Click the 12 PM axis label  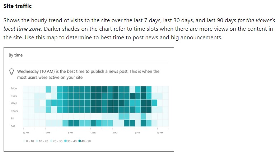click(93, 133)
